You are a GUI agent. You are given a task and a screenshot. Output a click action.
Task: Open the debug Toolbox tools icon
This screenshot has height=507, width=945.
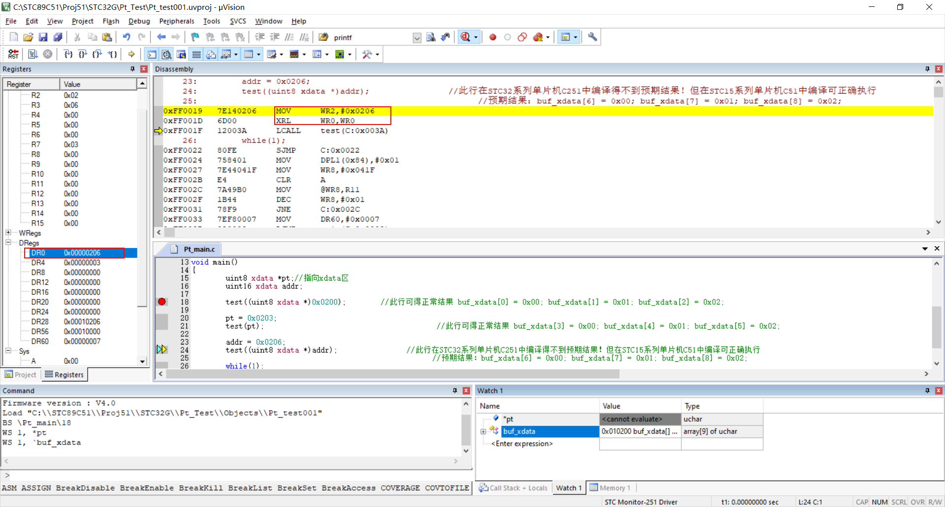pyautogui.click(x=367, y=54)
